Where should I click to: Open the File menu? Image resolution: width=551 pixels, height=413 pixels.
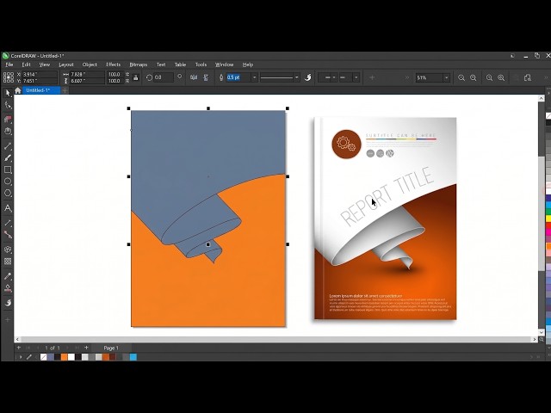click(9, 65)
